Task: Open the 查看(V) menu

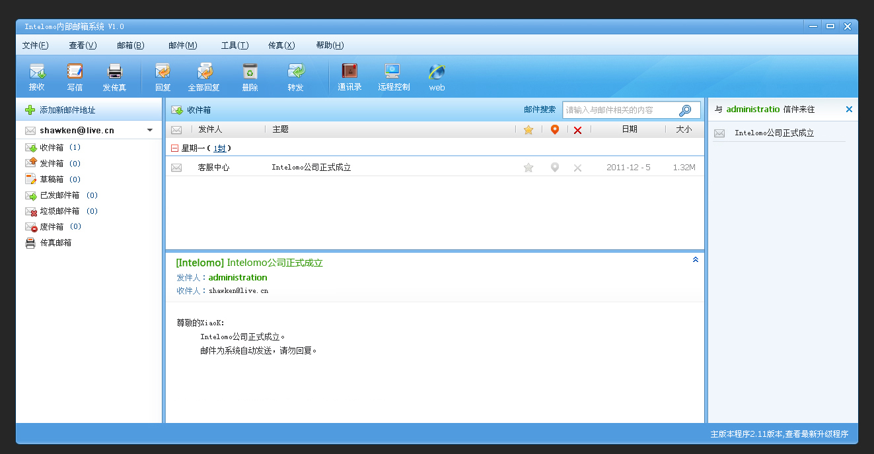Action: click(83, 46)
